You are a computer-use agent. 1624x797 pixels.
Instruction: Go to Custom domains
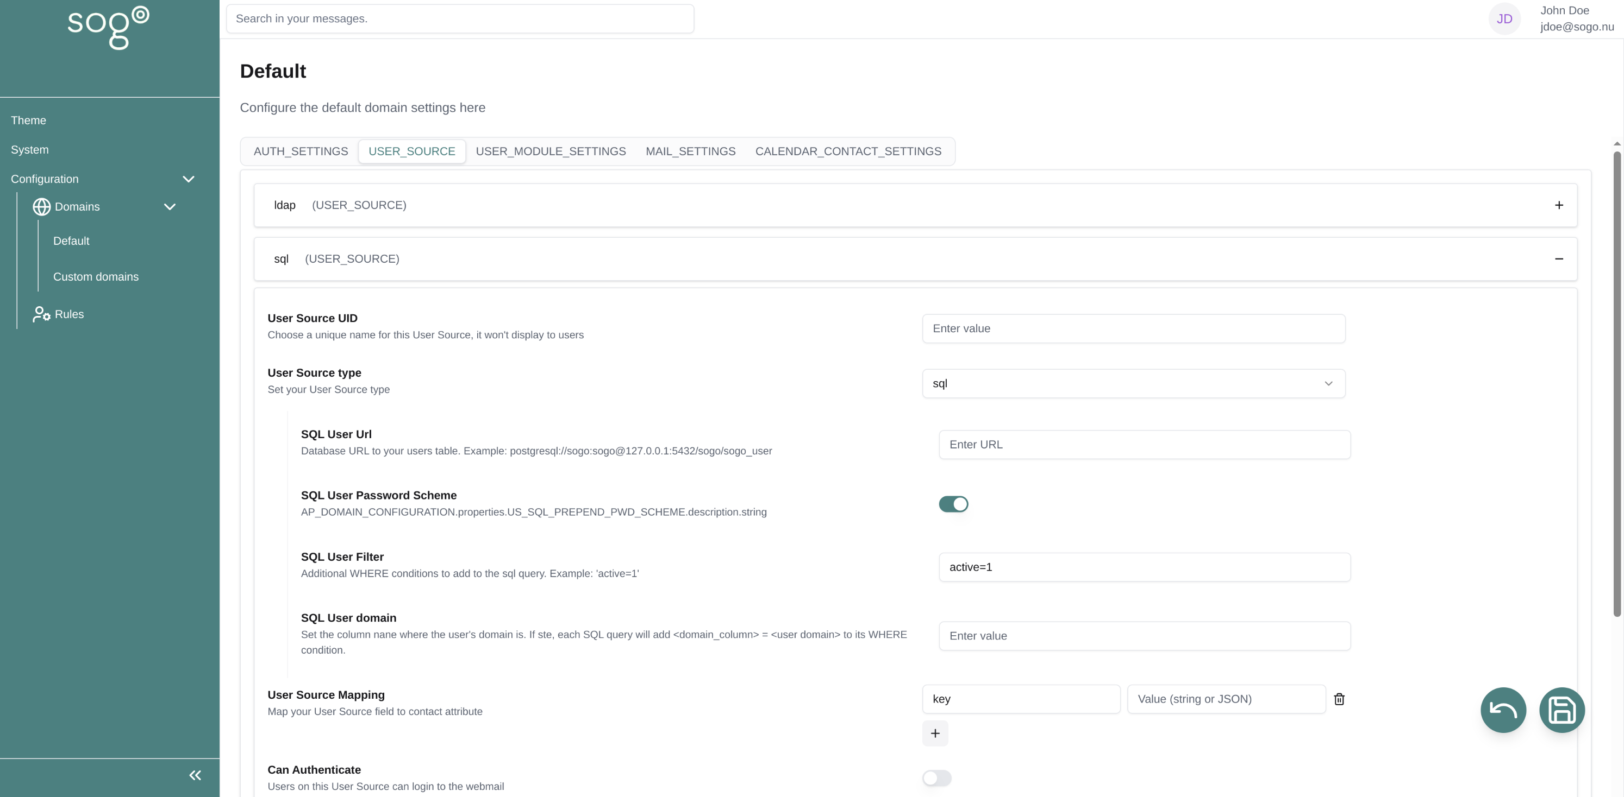96,277
